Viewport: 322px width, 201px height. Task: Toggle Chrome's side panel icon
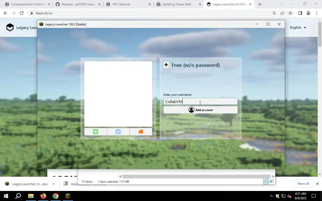[x=300, y=13]
